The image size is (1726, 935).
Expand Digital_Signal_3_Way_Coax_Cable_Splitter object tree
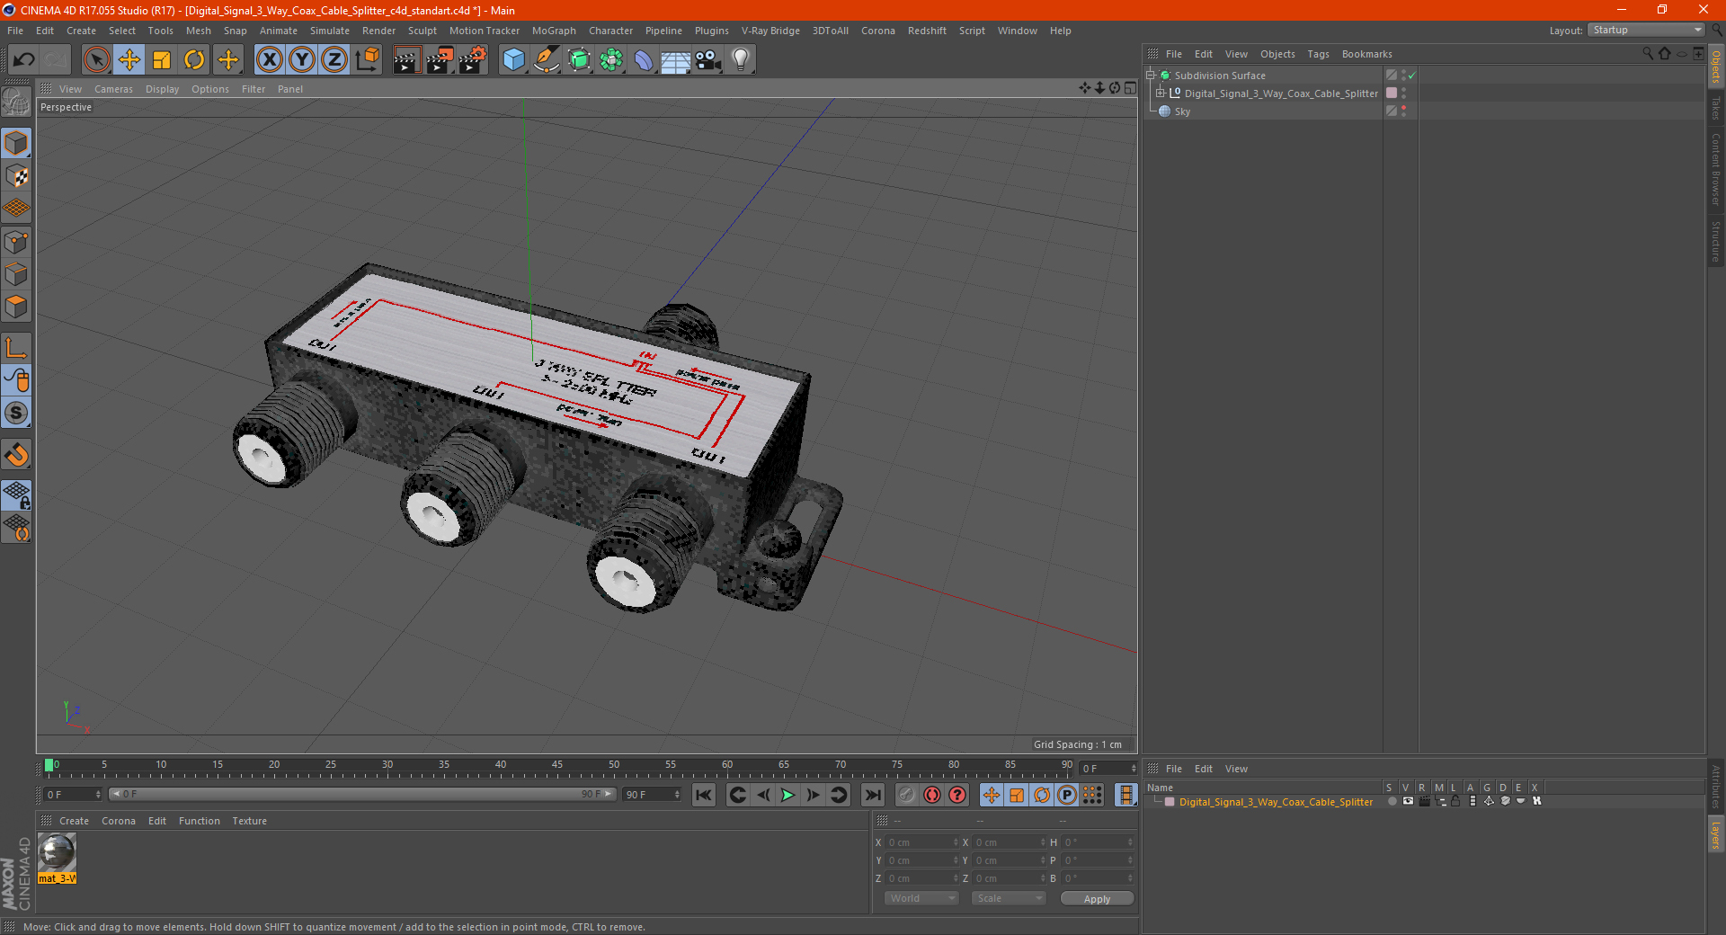click(x=1160, y=93)
